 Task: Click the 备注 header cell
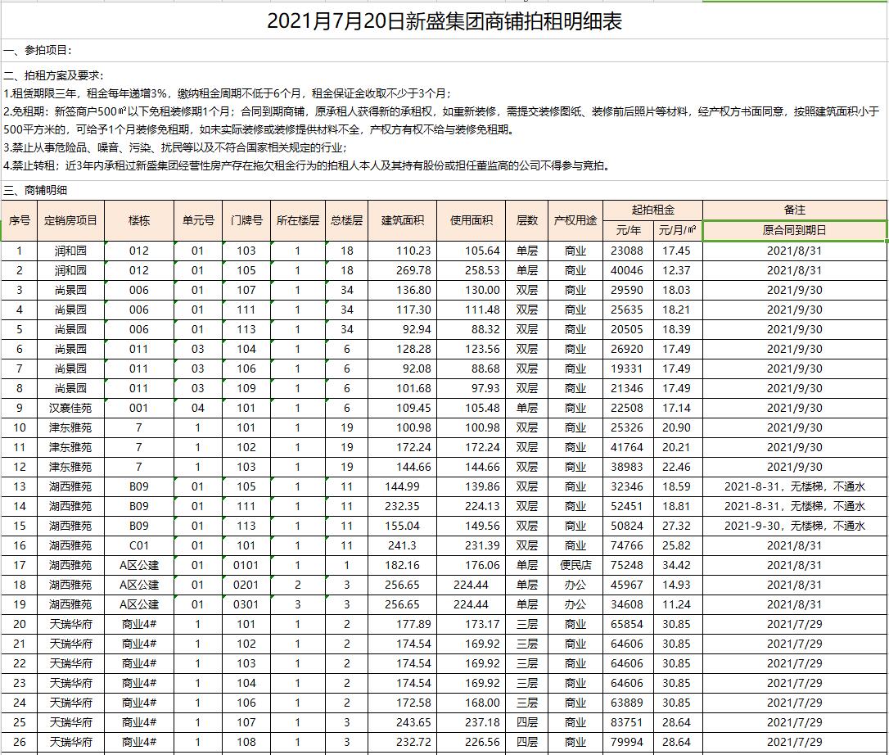point(794,210)
